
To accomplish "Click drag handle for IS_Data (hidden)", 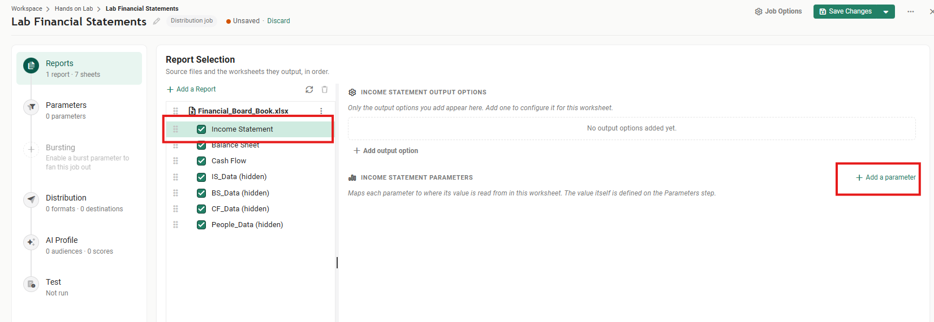I will (175, 177).
